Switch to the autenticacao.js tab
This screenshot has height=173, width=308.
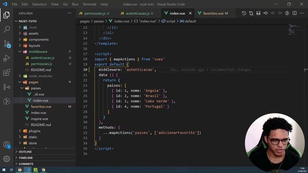pos(137,13)
